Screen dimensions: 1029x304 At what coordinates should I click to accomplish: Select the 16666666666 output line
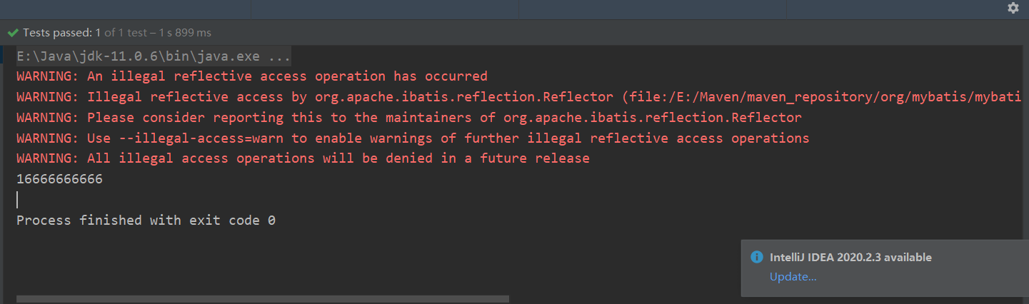coord(59,179)
